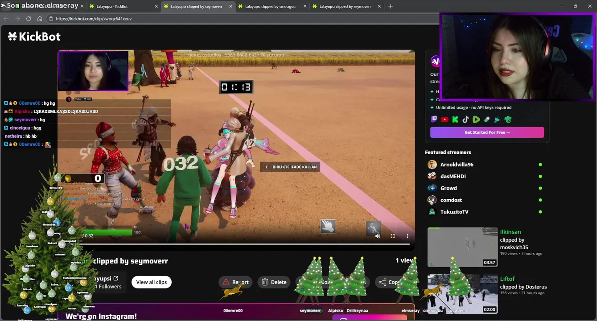Click the Liftof clip title
The width and height of the screenshot is (597, 321).
pyautogui.click(x=507, y=279)
